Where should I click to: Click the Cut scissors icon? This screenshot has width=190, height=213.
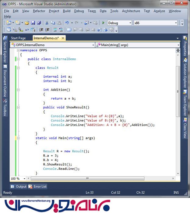47,23
